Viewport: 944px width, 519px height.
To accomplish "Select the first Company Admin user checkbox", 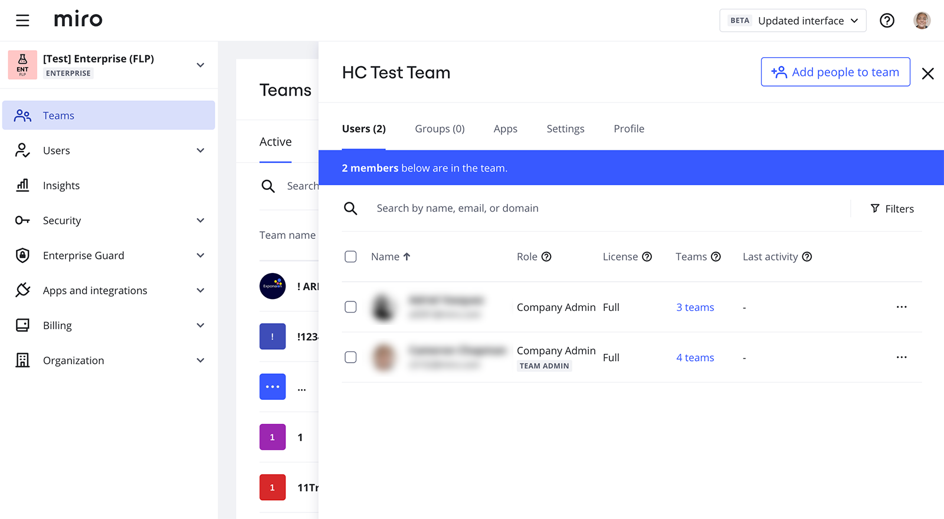I will [350, 307].
